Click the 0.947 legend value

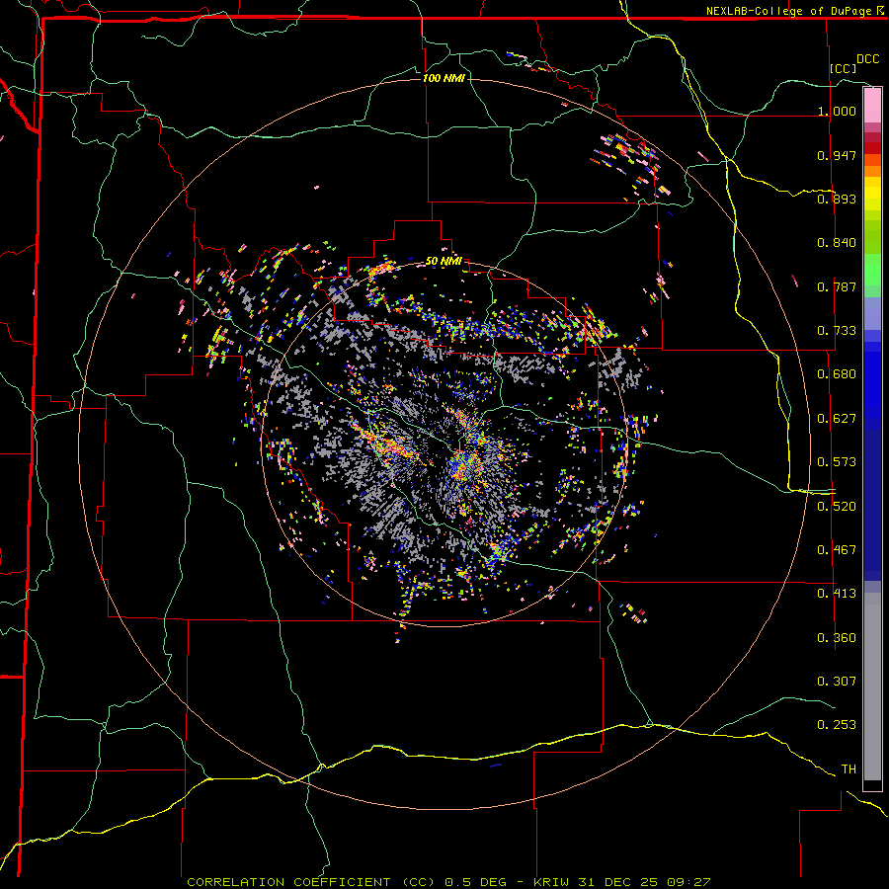tap(837, 155)
